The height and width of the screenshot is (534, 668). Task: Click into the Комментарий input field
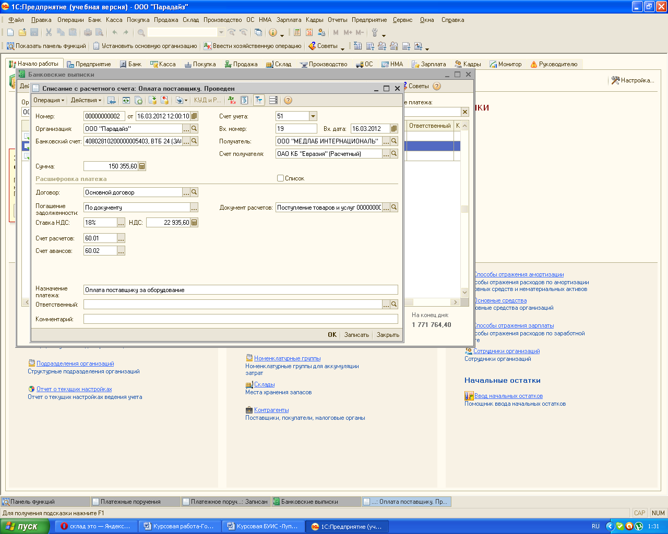pyautogui.click(x=240, y=319)
